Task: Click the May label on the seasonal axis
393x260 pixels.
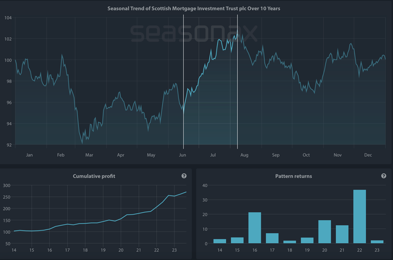Action: 151,155
